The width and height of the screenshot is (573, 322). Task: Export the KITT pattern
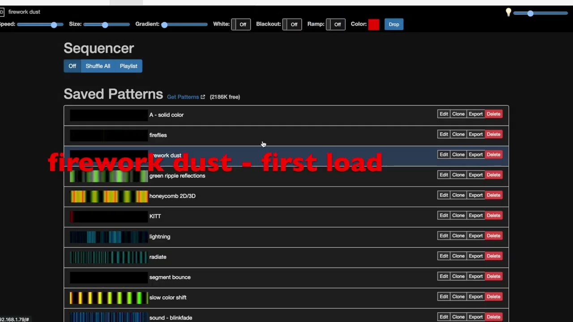[476, 216]
